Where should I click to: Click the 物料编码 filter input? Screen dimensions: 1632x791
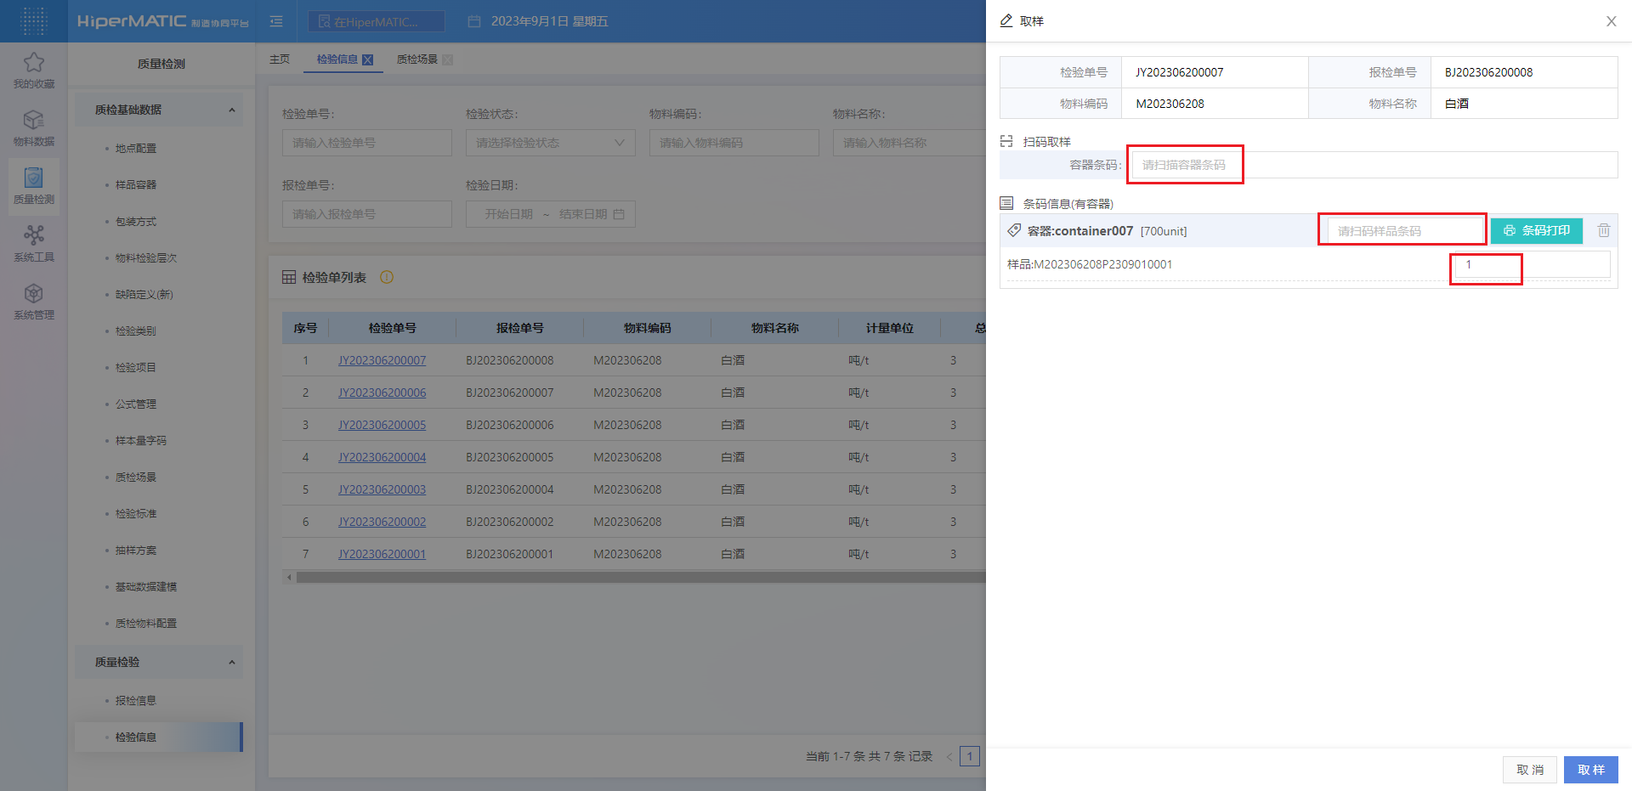click(734, 143)
